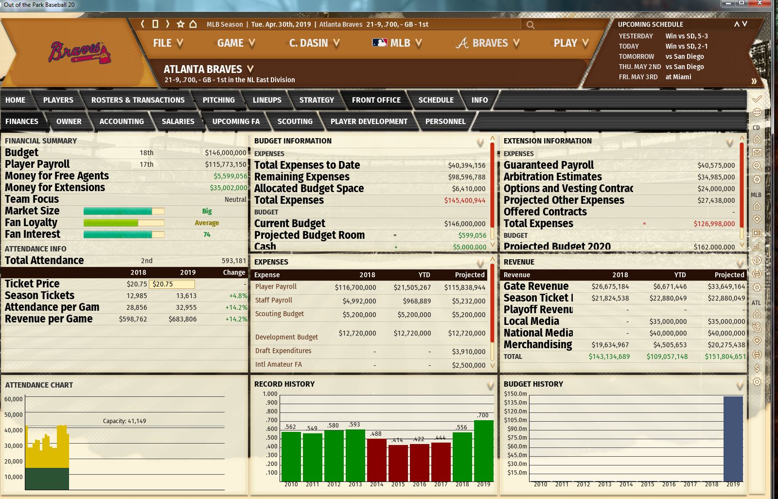
Task: Expand the BRAVES dropdown menu
Action: [x=488, y=43]
